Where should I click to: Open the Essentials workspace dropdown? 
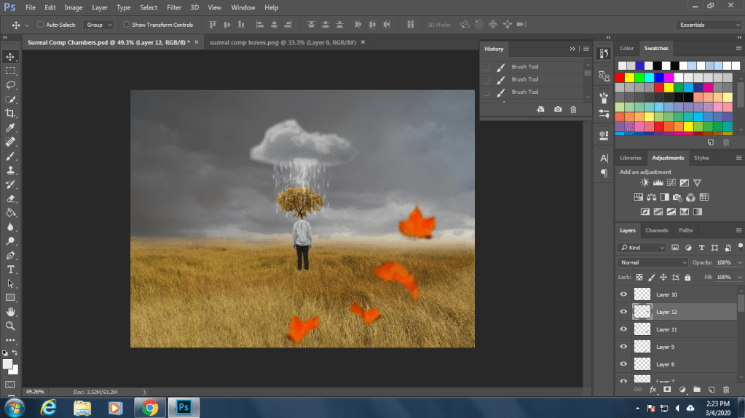pyautogui.click(x=709, y=25)
